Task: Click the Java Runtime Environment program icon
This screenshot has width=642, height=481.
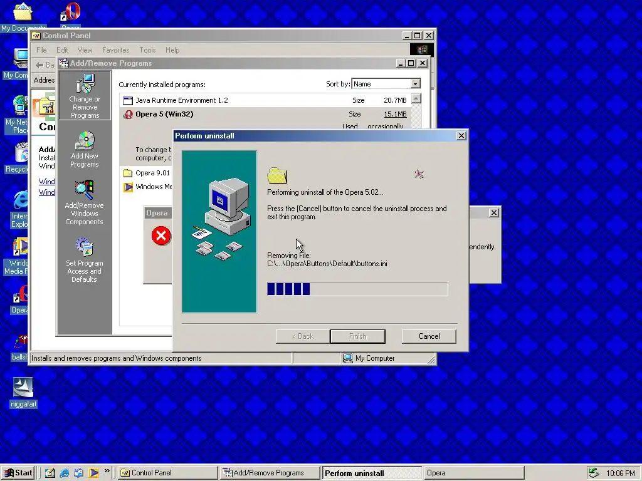Action: pos(128,100)
